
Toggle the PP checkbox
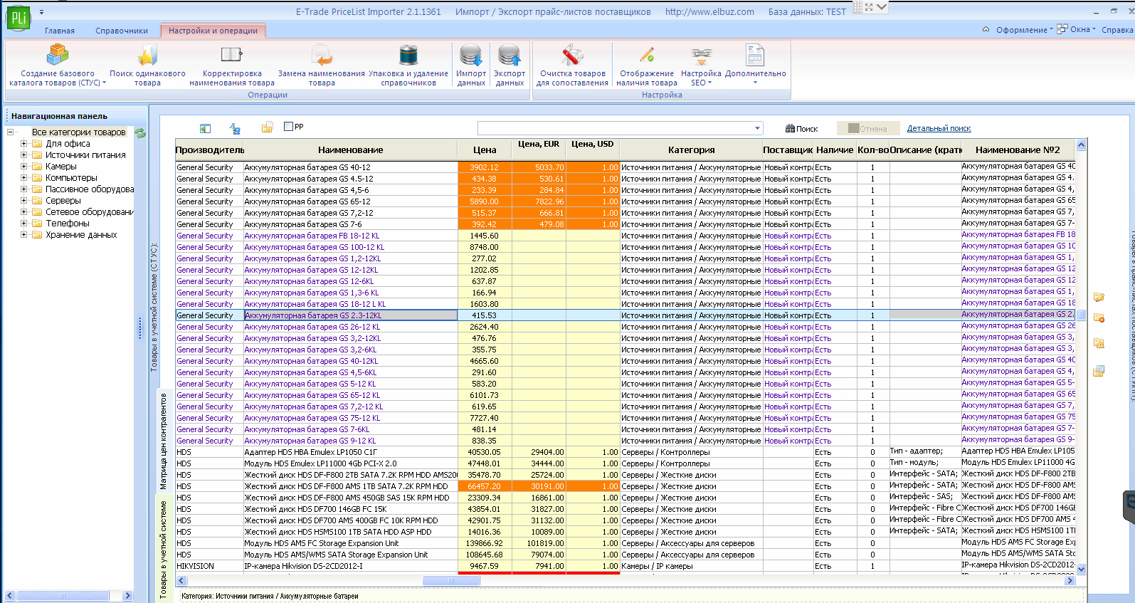[288, 127]
